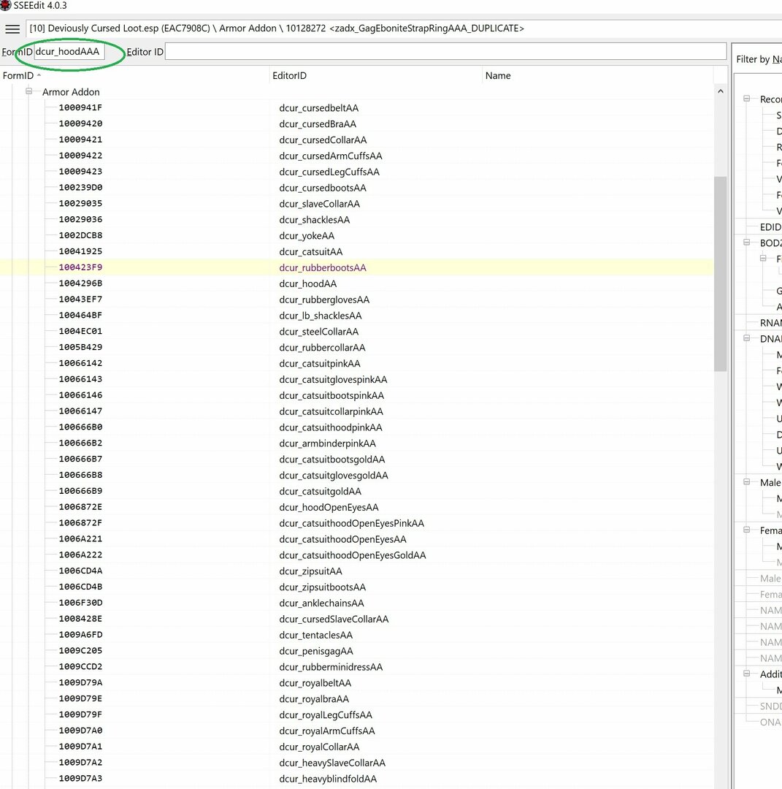782x789 pixels.
Task: Select dcur_catsuitcollarpinkAA record
Action: coord(357,411)
